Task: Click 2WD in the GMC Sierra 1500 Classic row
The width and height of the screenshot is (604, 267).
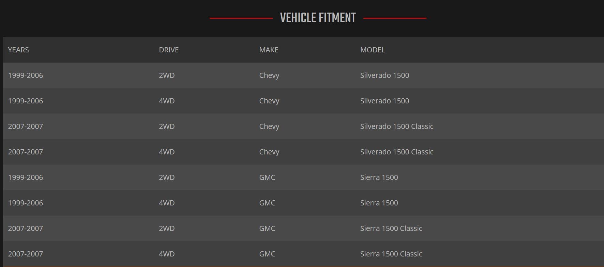Action: point(167,229)
